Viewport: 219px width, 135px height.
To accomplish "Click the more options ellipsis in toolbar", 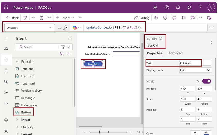I will (x=80, y=18).
